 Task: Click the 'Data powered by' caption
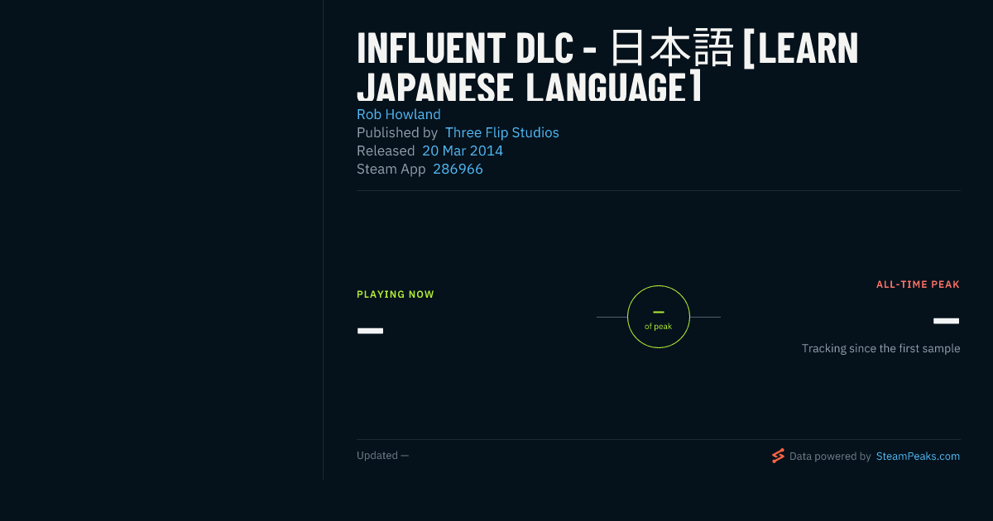[830, 456]
